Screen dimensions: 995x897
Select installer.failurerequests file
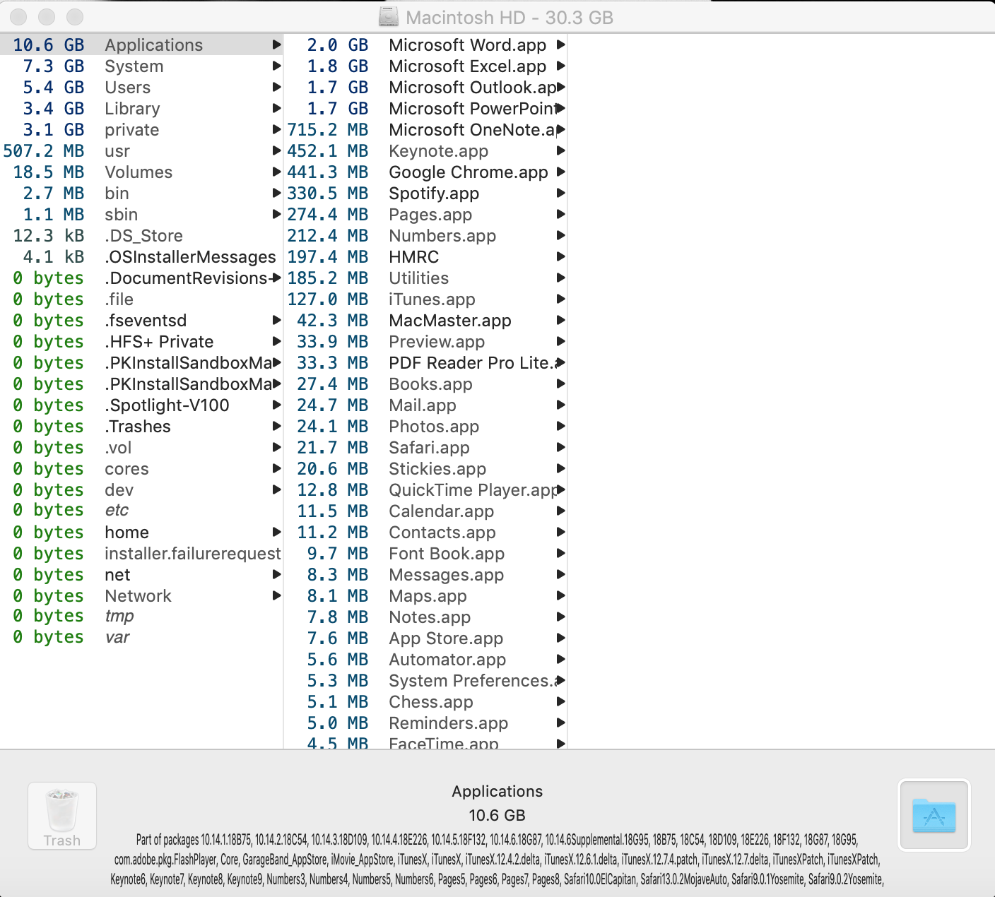click(141, 554)
